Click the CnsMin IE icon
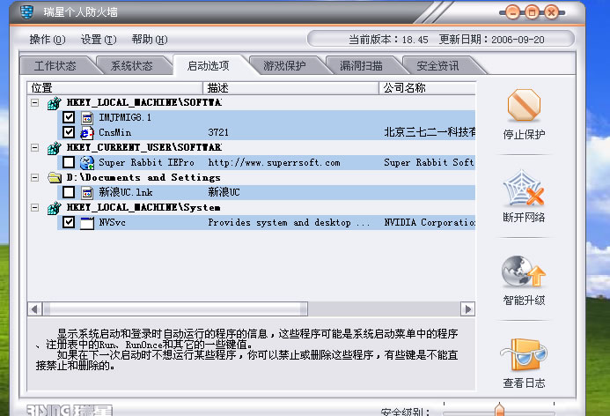The height and width of the screenshot is (416, 610). point(87,133)
